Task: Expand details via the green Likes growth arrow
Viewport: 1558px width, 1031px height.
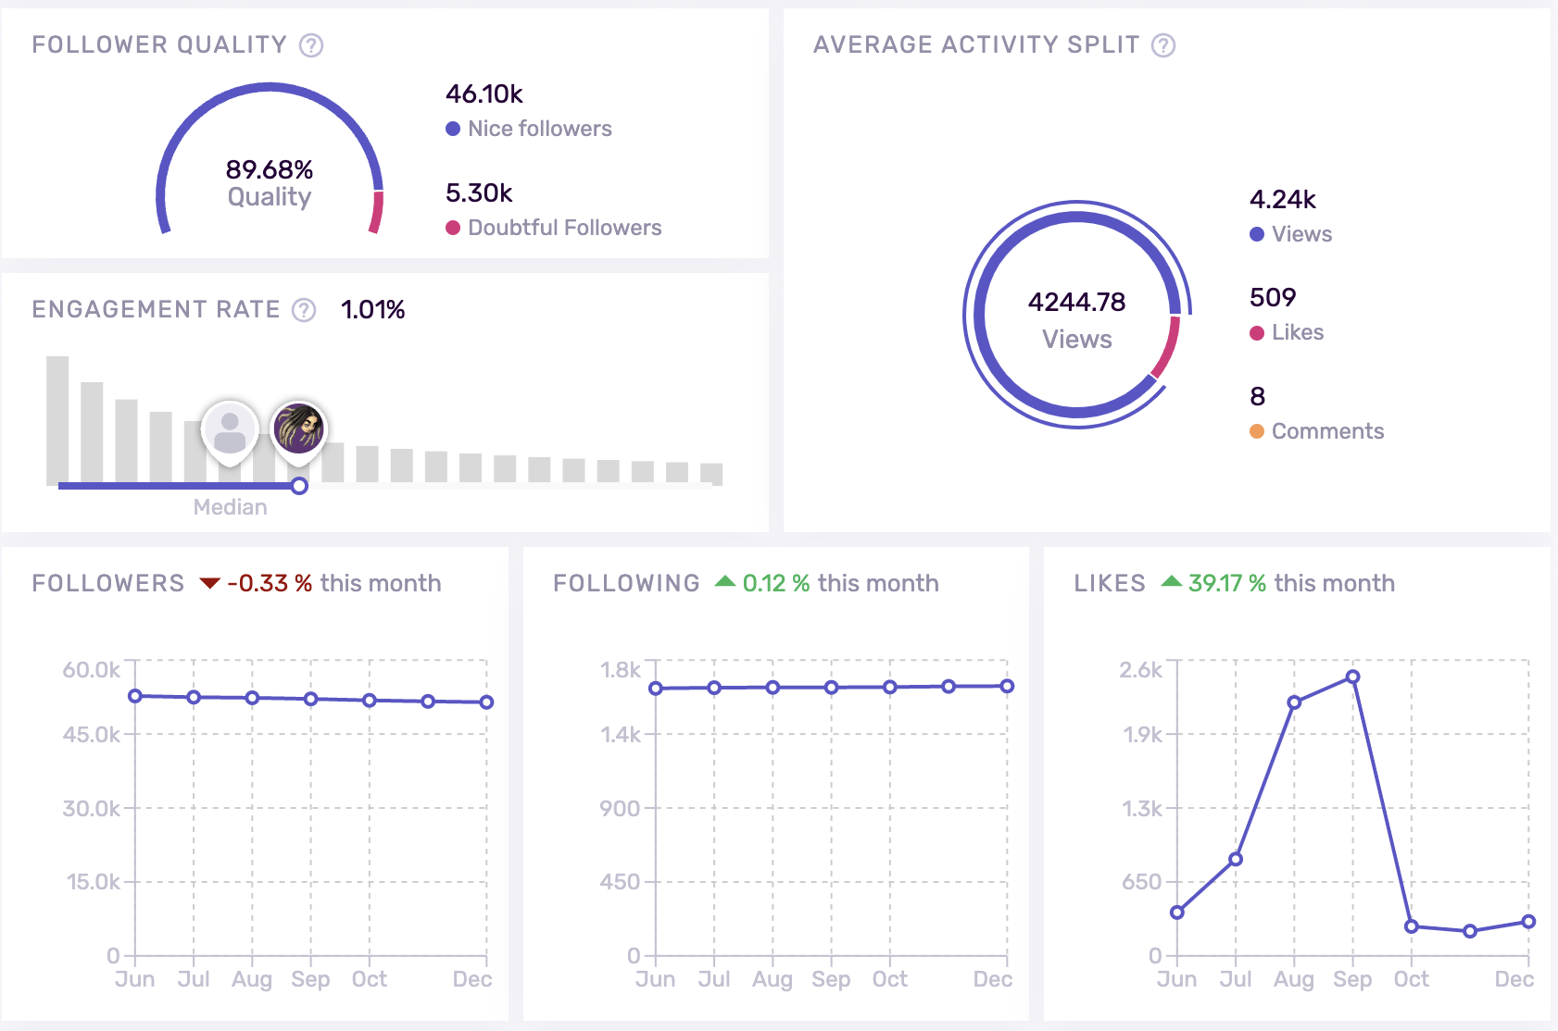Action: point(1173,582)
